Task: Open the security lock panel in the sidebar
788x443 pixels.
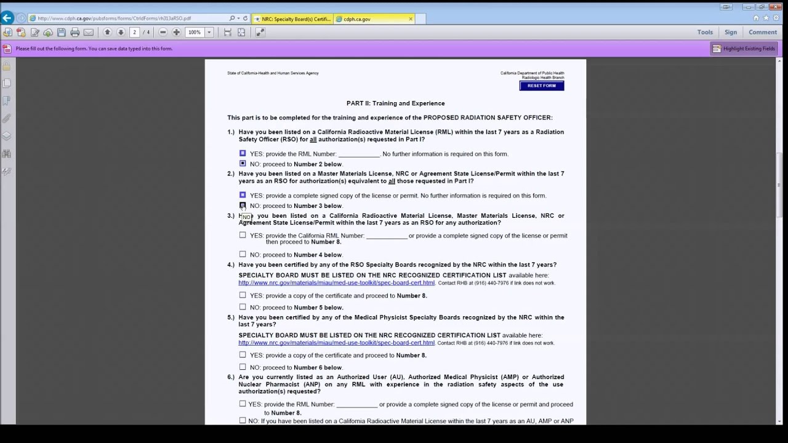Action: tap(7, 66)
